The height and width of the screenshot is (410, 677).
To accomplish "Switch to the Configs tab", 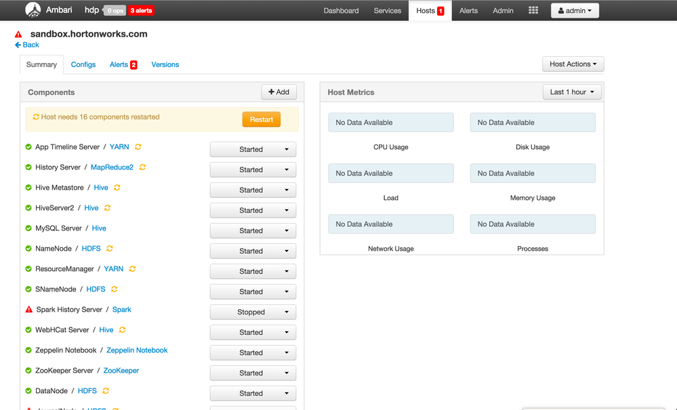I will (x=83, y=64).
